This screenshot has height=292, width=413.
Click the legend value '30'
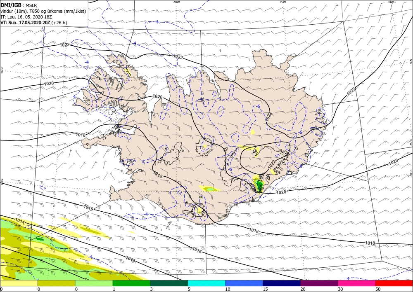click(x=340, y=289)
